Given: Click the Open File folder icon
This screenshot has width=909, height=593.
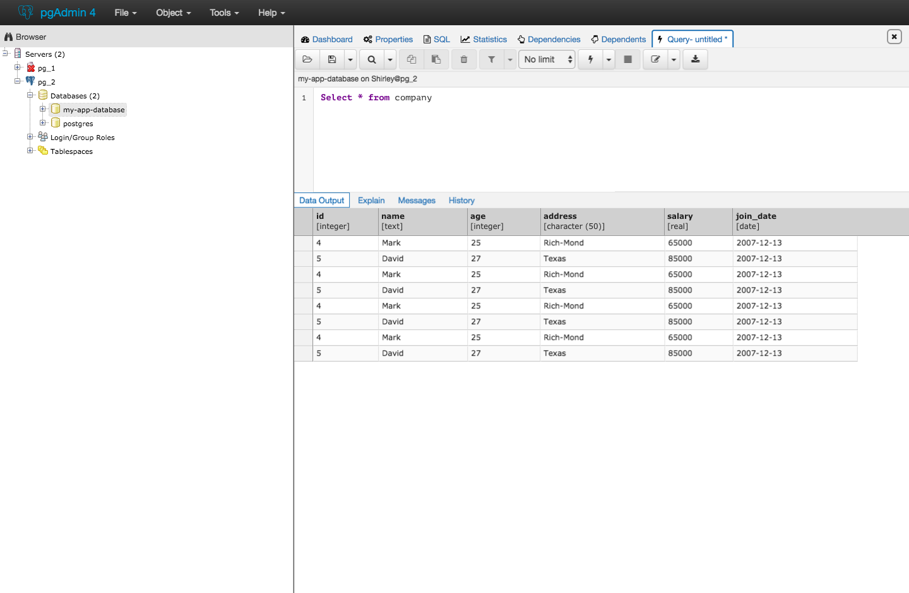Looking at the screenshot, I should coord(307,59).
